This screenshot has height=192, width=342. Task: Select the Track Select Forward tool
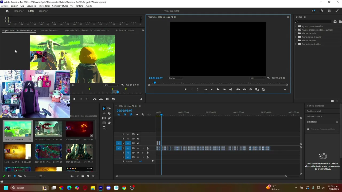109,109
